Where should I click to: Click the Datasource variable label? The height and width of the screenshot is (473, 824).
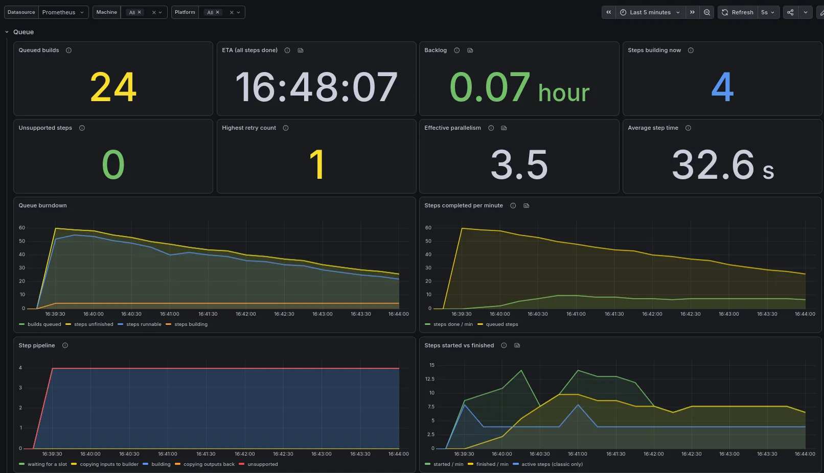(21, 12)
